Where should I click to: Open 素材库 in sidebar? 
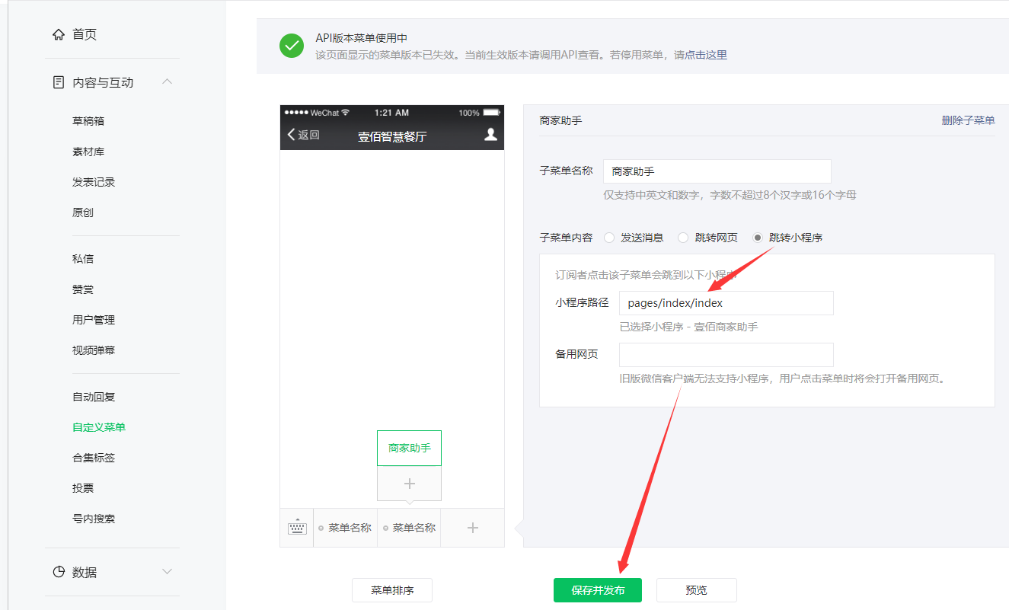pyautogui.click(x=88, y=152)
